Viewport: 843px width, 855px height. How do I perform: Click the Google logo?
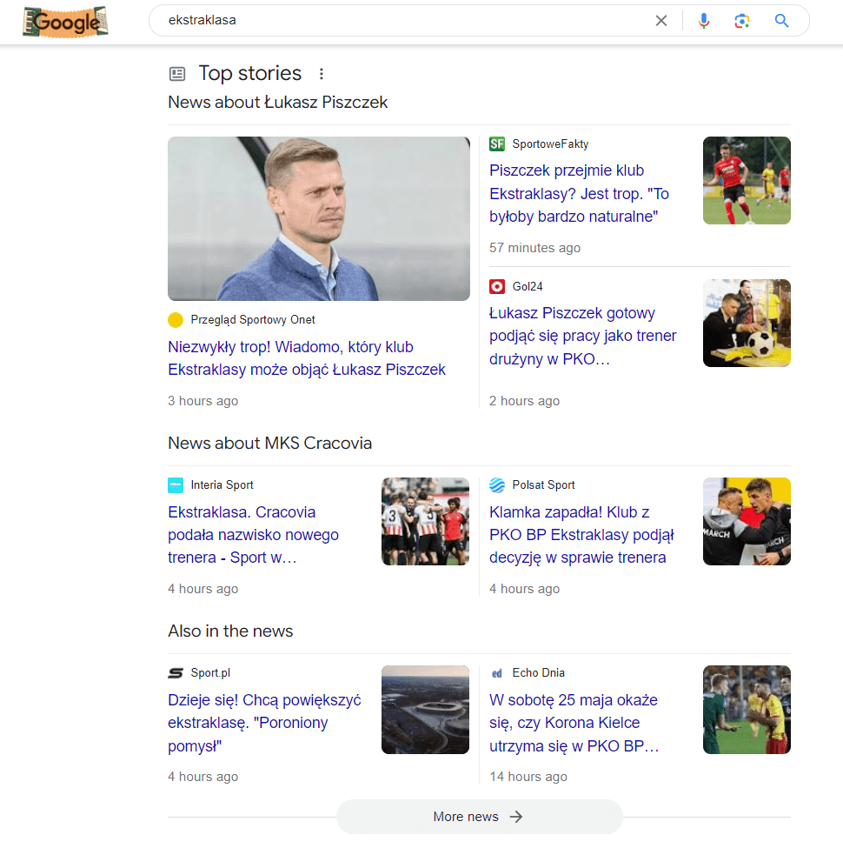point(65,21)
